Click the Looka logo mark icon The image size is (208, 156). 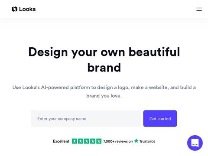pos(14,9)
